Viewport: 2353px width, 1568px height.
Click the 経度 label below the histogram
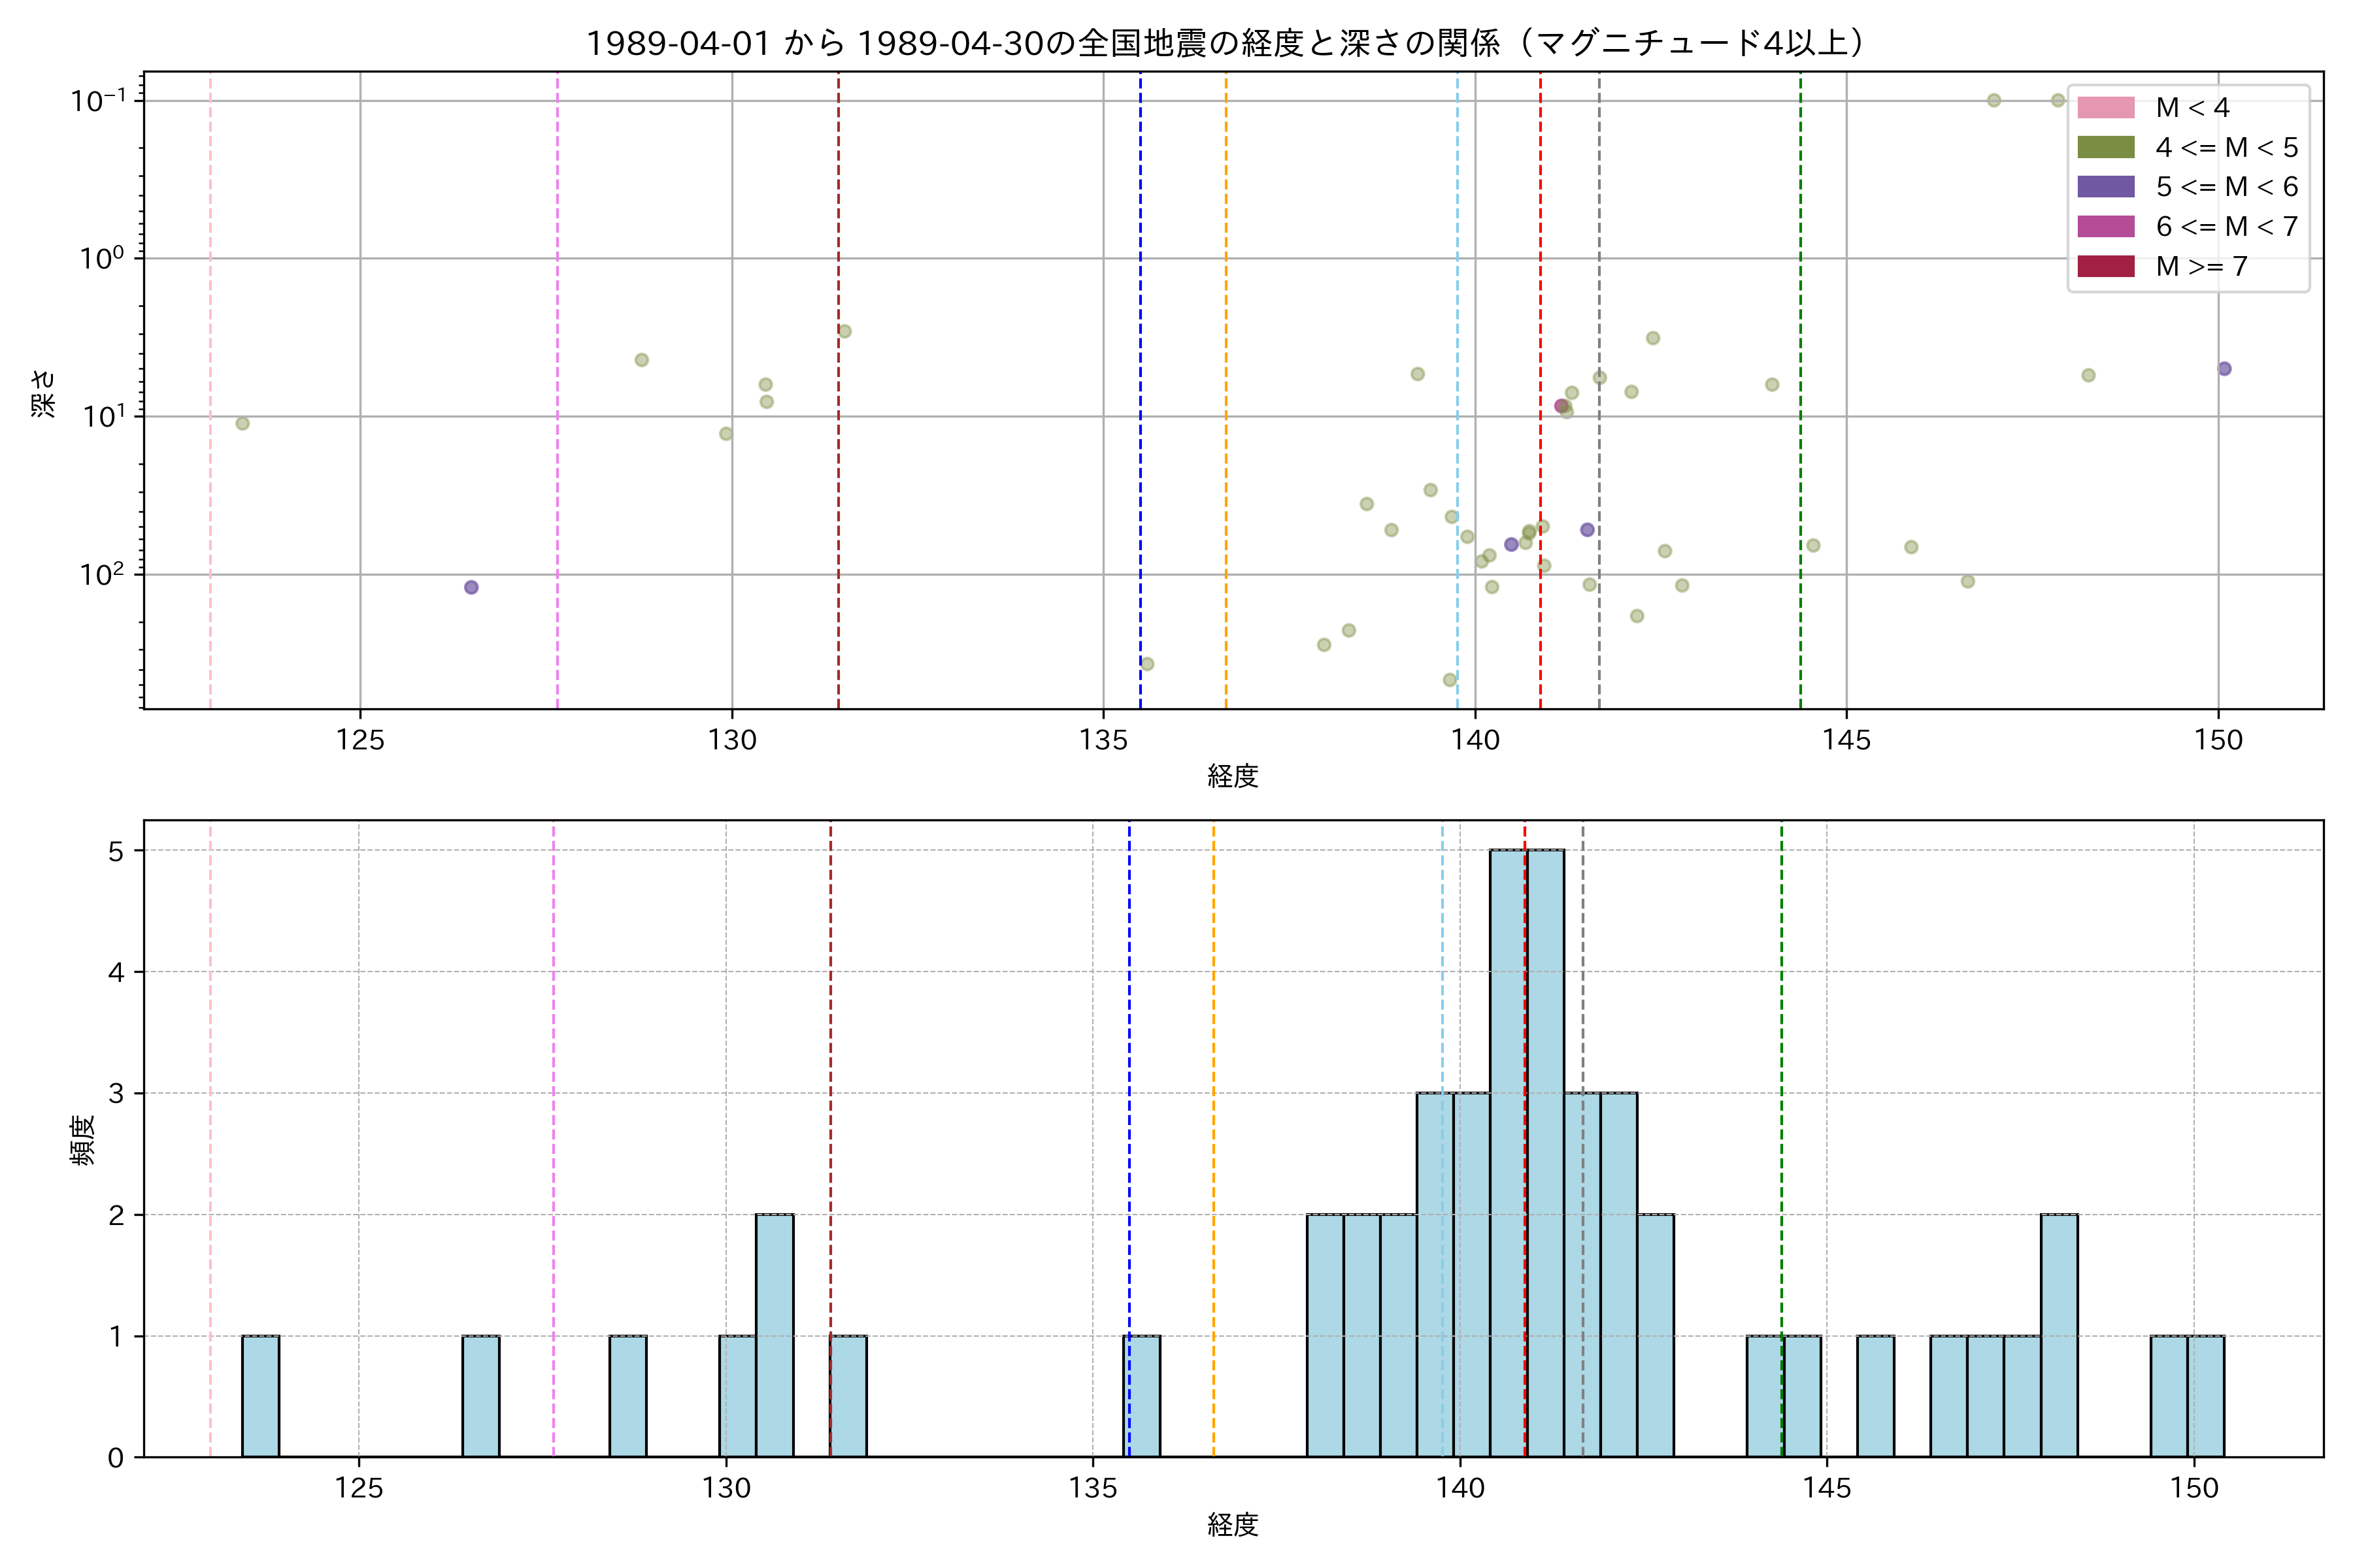[1233, 1525]
